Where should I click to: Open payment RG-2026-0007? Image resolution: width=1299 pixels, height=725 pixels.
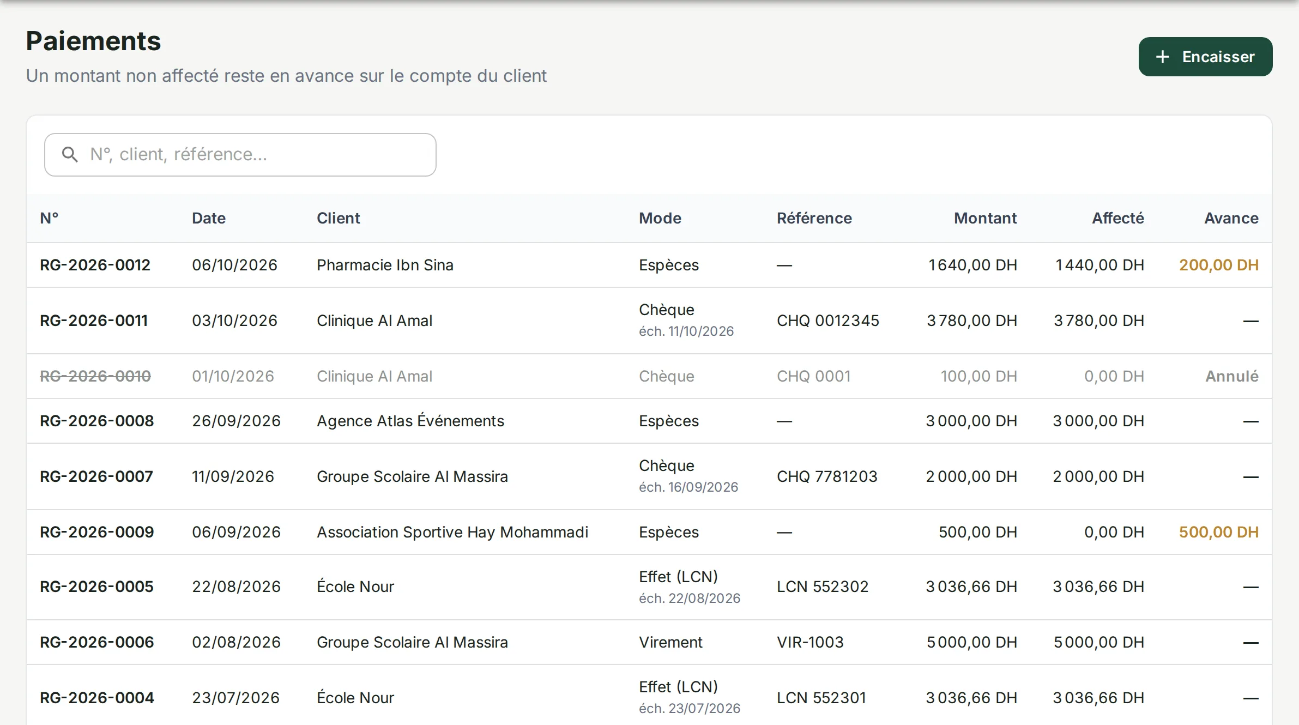[x=96, y=476]
